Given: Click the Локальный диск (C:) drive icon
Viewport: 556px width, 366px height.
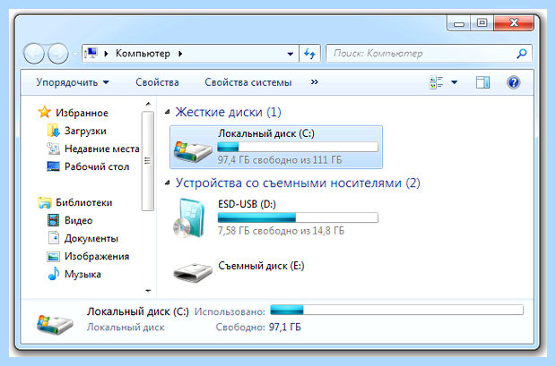Looking at the screenshot, I should coord(193,151).
